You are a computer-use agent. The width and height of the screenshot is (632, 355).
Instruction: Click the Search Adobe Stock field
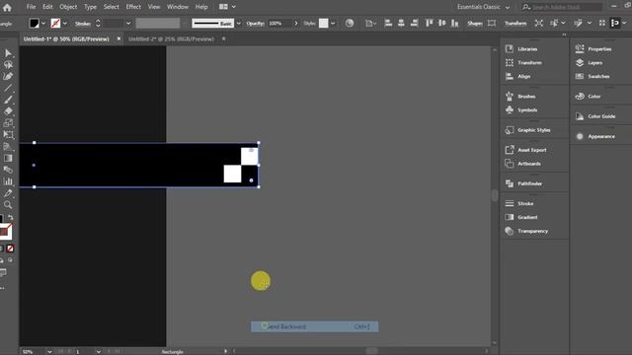[563, 7]
